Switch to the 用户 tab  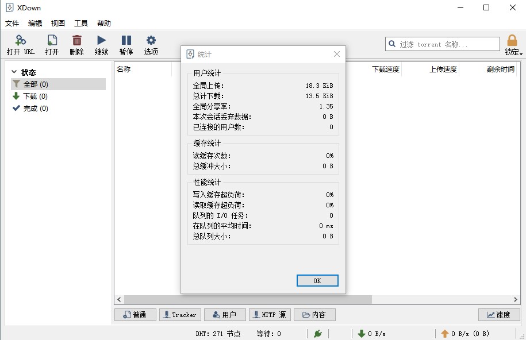[x=225, y=315]
